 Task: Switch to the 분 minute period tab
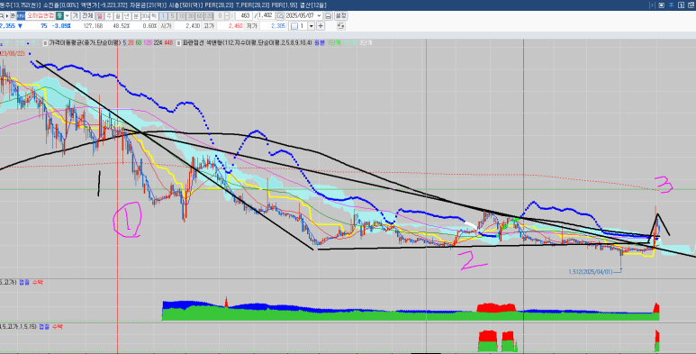(136, 15)
